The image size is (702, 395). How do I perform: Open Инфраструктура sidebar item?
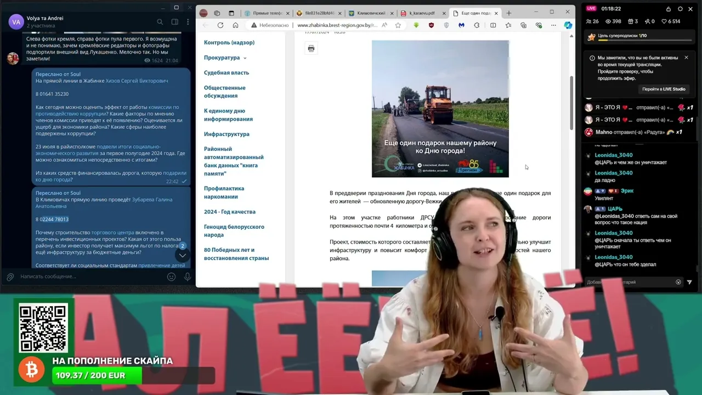tap(227, 134)
